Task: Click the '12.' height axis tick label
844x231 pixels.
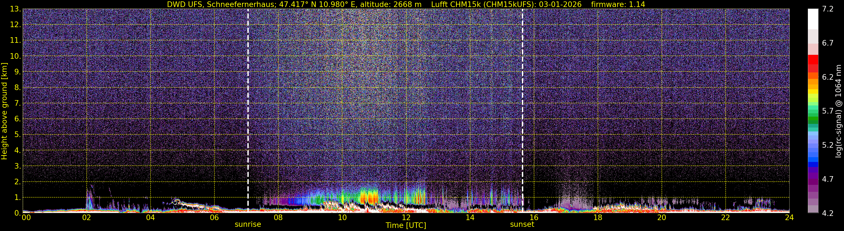Action: click(x=15, y=25)
